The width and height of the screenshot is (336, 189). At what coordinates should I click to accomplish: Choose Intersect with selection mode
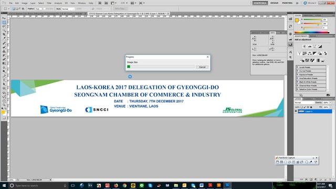(23, 9)
